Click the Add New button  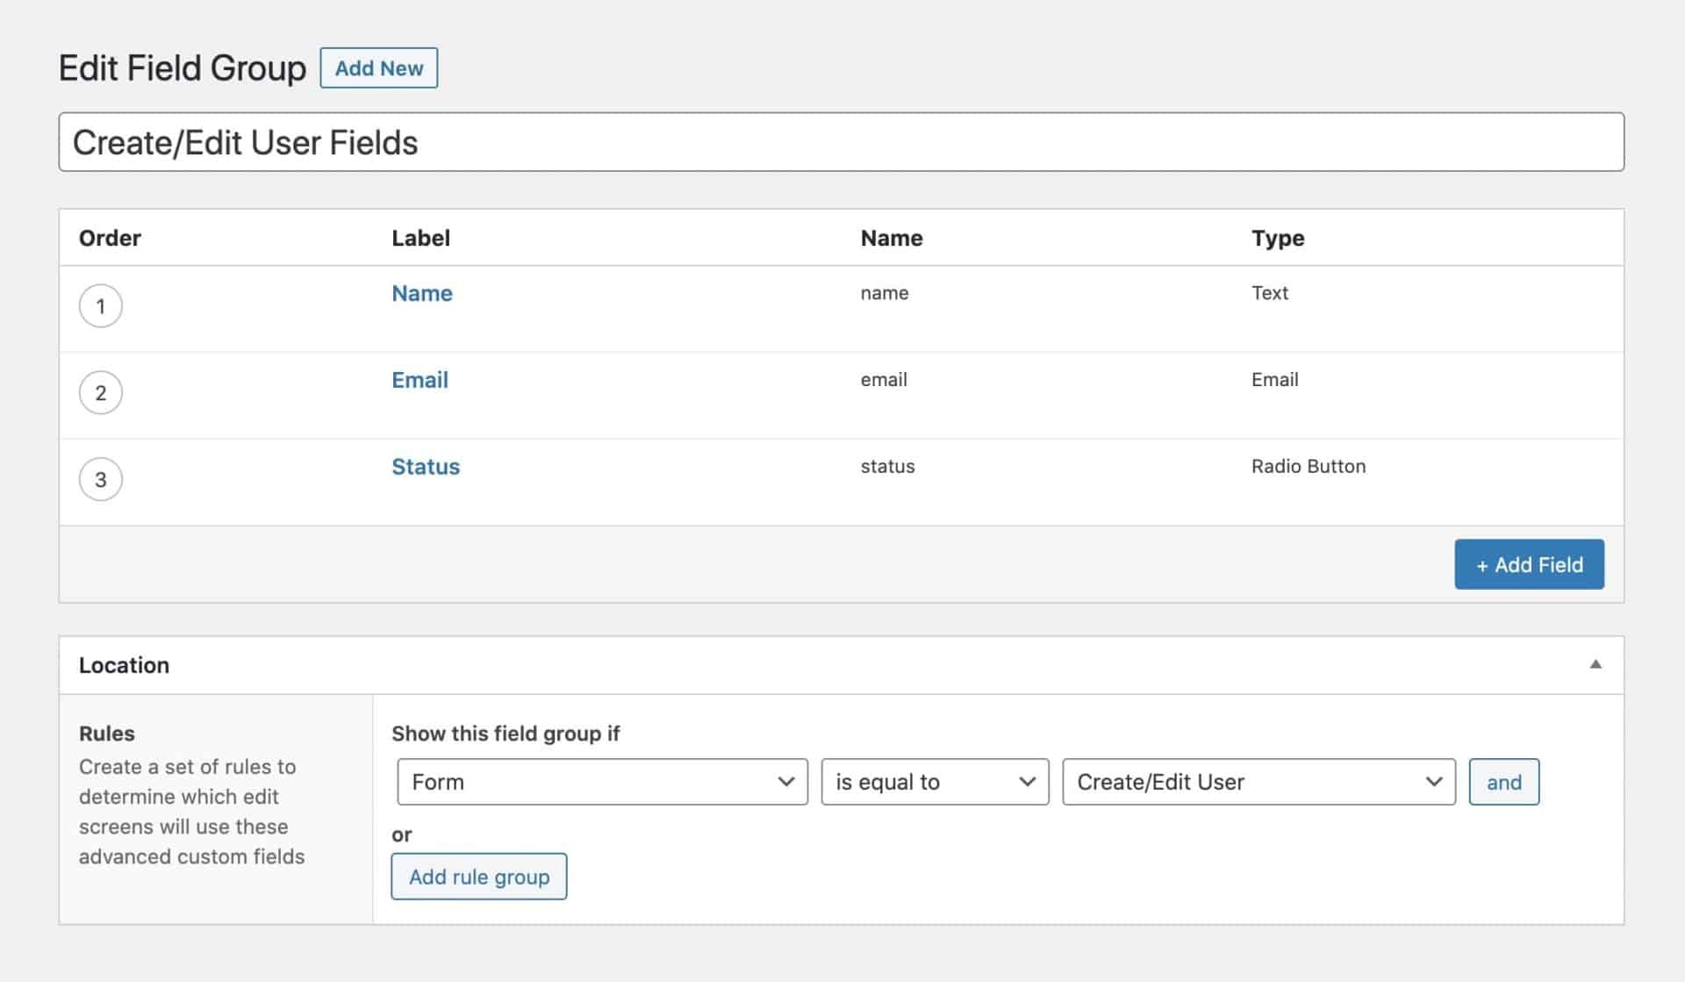point(378,68)
